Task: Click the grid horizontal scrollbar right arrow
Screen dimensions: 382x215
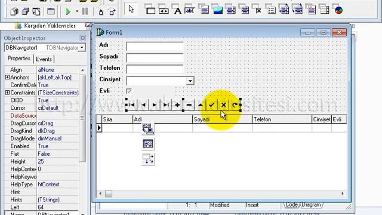Action: point(343,193)
